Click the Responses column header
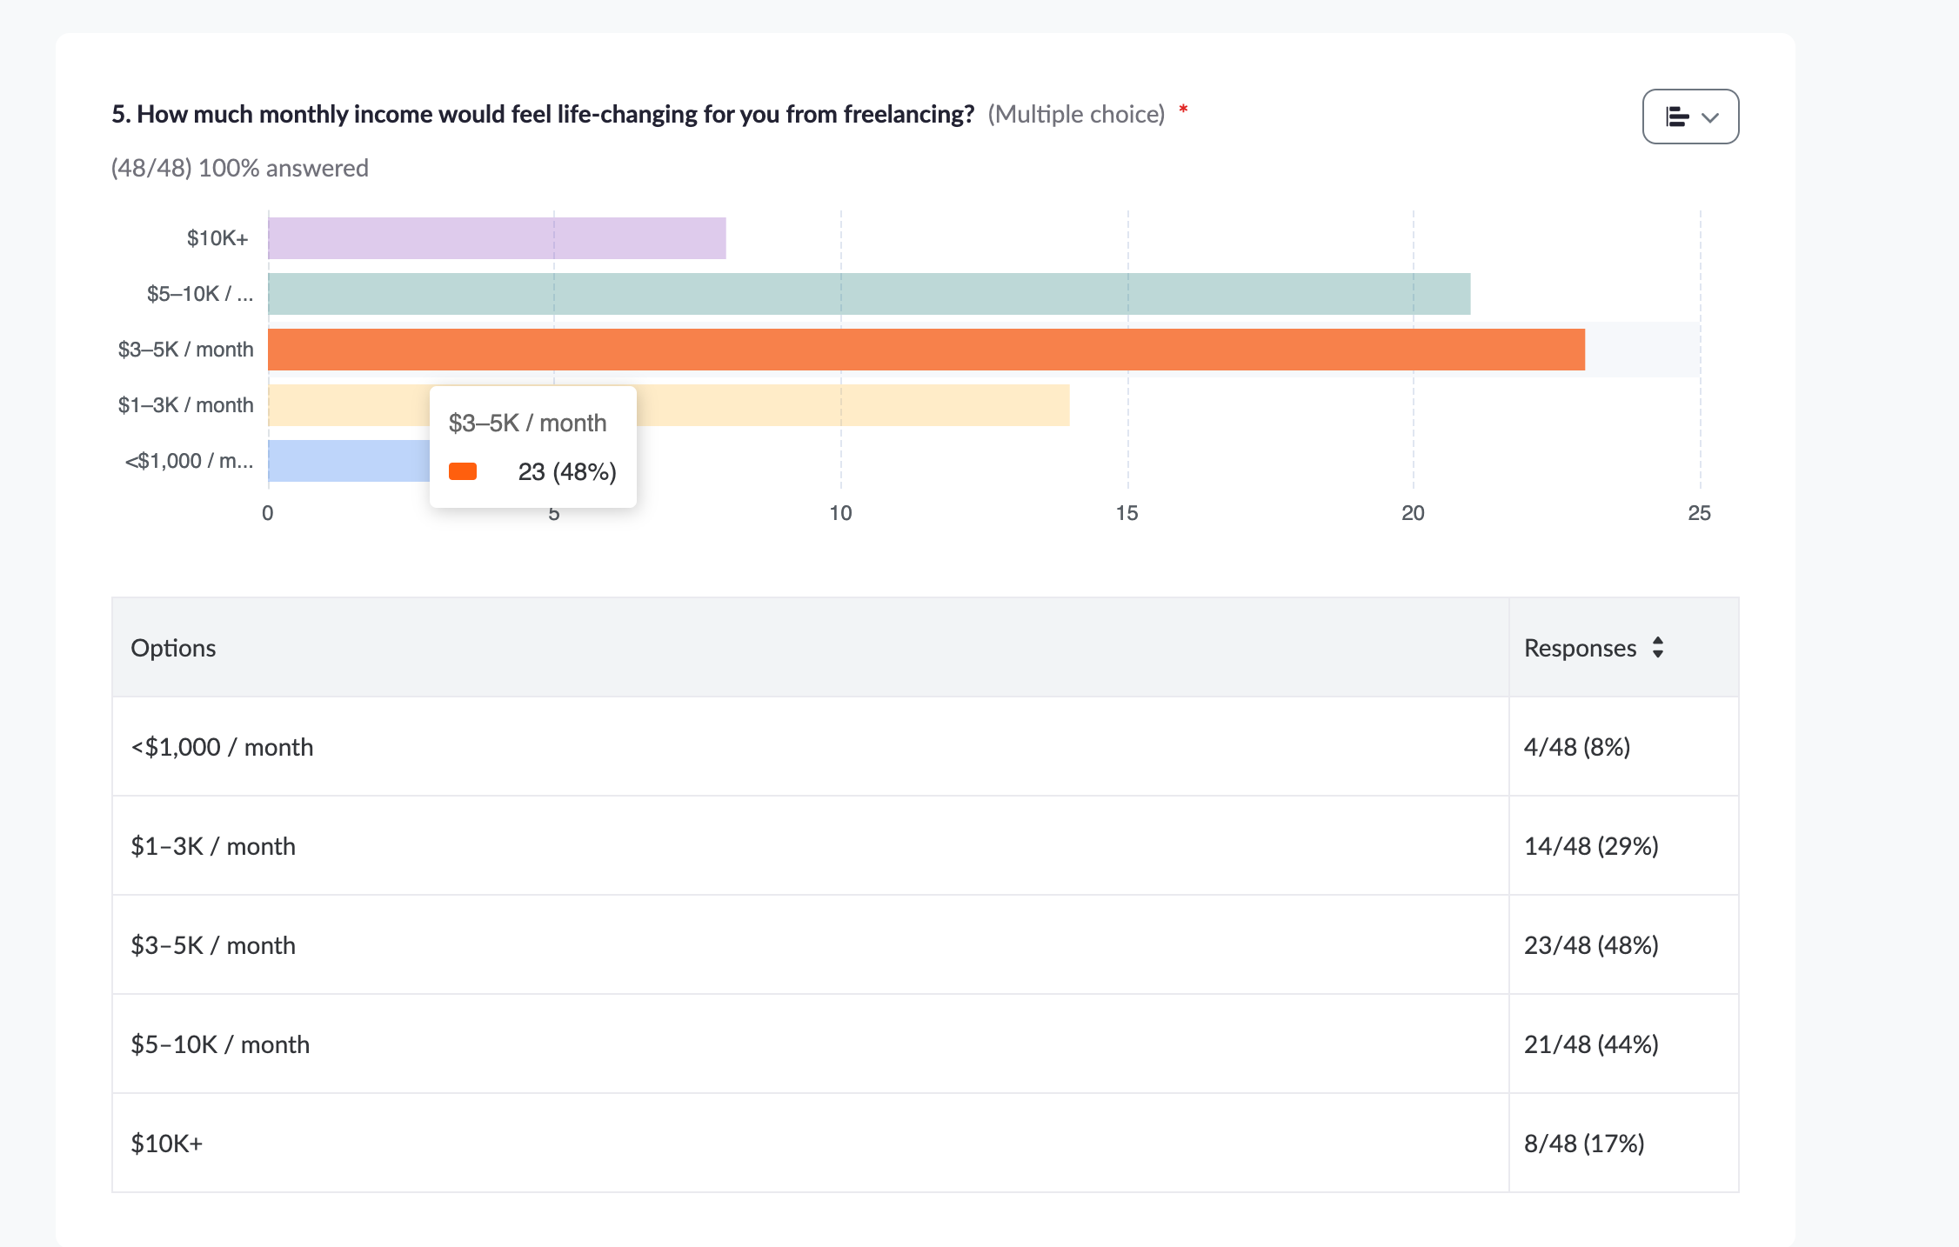This screenshot has width=1959, height=1247. click(1580, 648)
